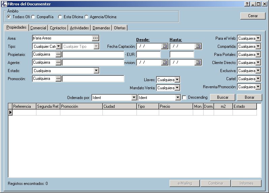This screenshot has width=269, height=193.
Task: Click the Dorm. column header
Action: [x=209, y=106]
